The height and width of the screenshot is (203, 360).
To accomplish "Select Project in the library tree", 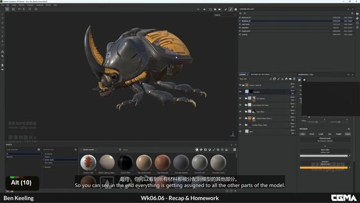I will [x=47, y=157].
